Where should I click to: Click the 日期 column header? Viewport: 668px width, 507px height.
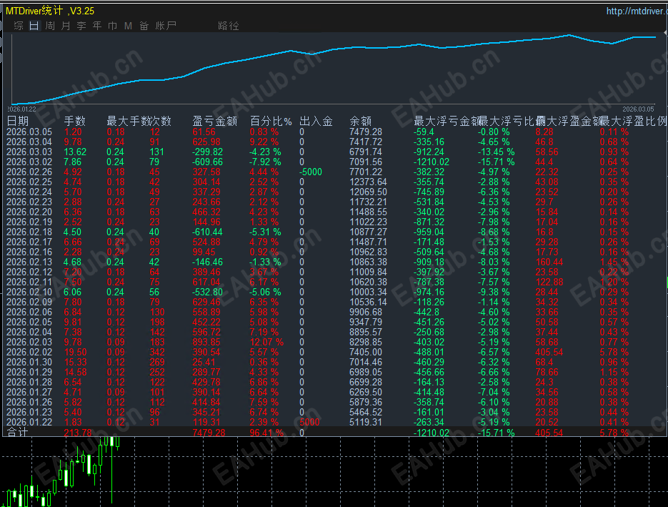pos(17,121)
